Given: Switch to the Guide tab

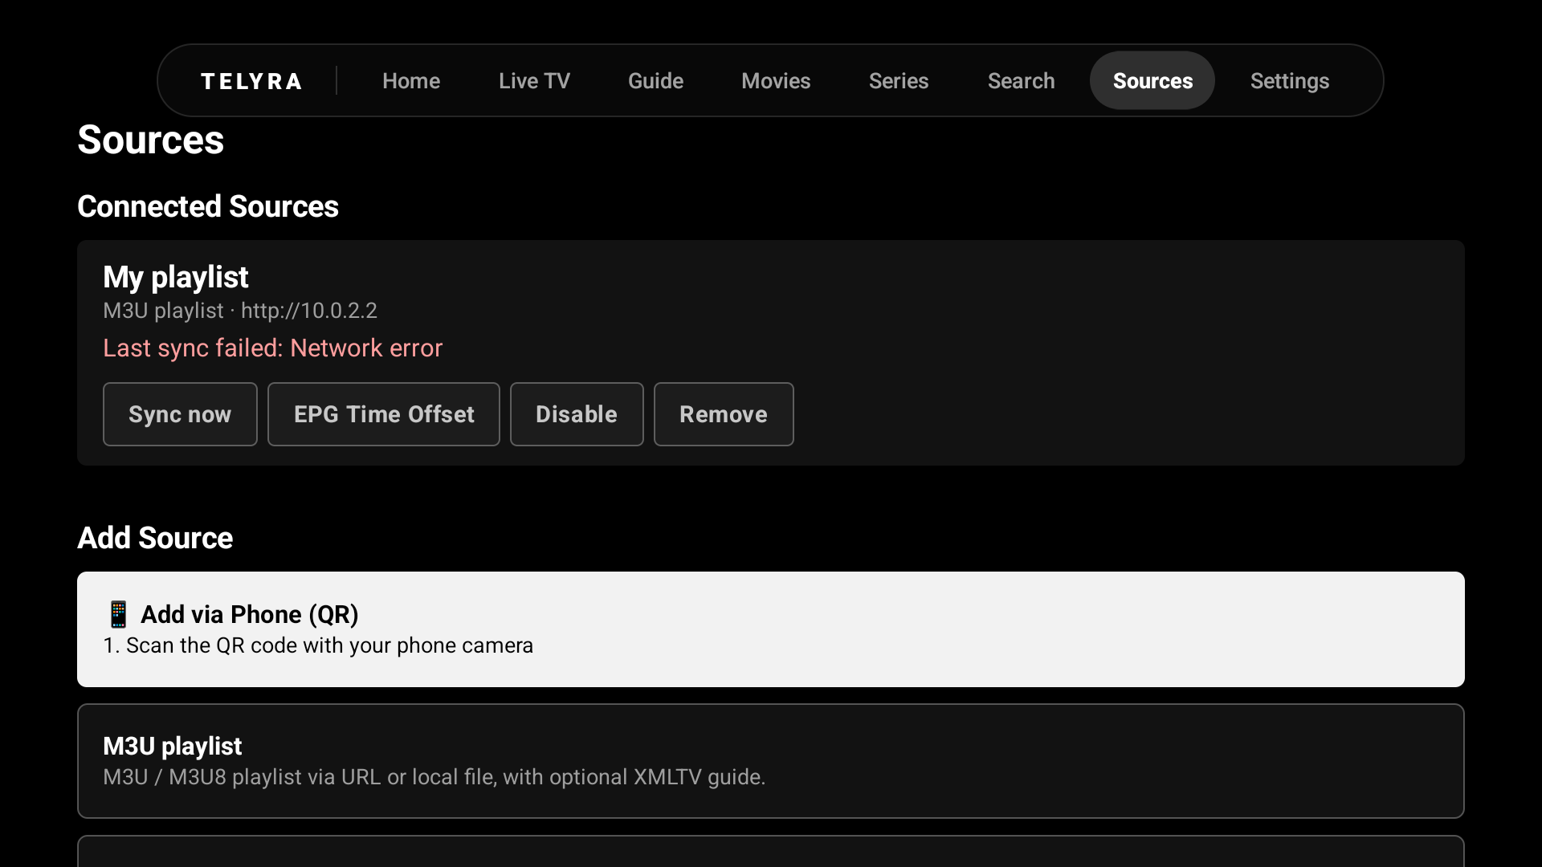Looking at the screenshot, I should [655, 81].
